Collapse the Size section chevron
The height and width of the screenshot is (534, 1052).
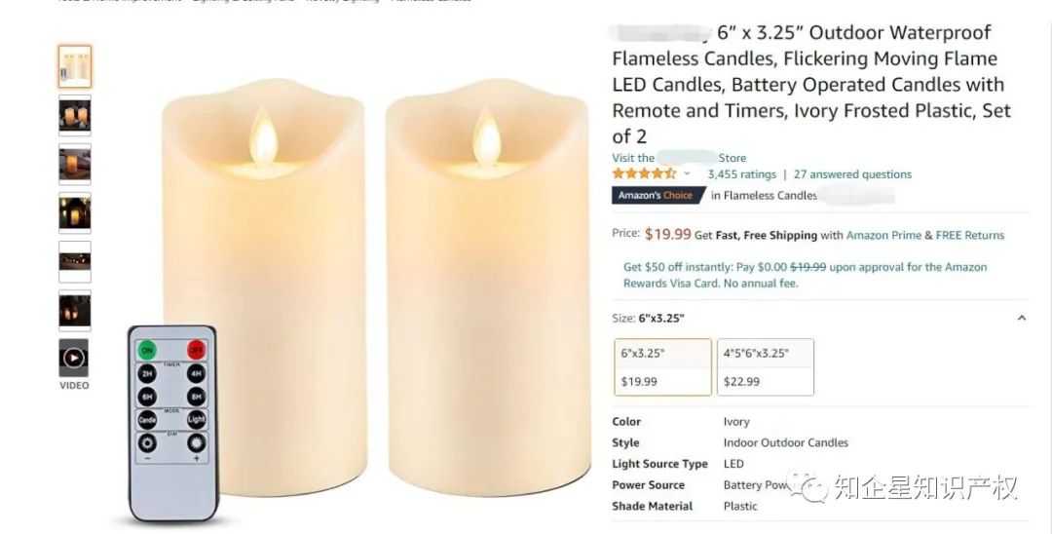pyautogui.click(x=1021, y=318)
